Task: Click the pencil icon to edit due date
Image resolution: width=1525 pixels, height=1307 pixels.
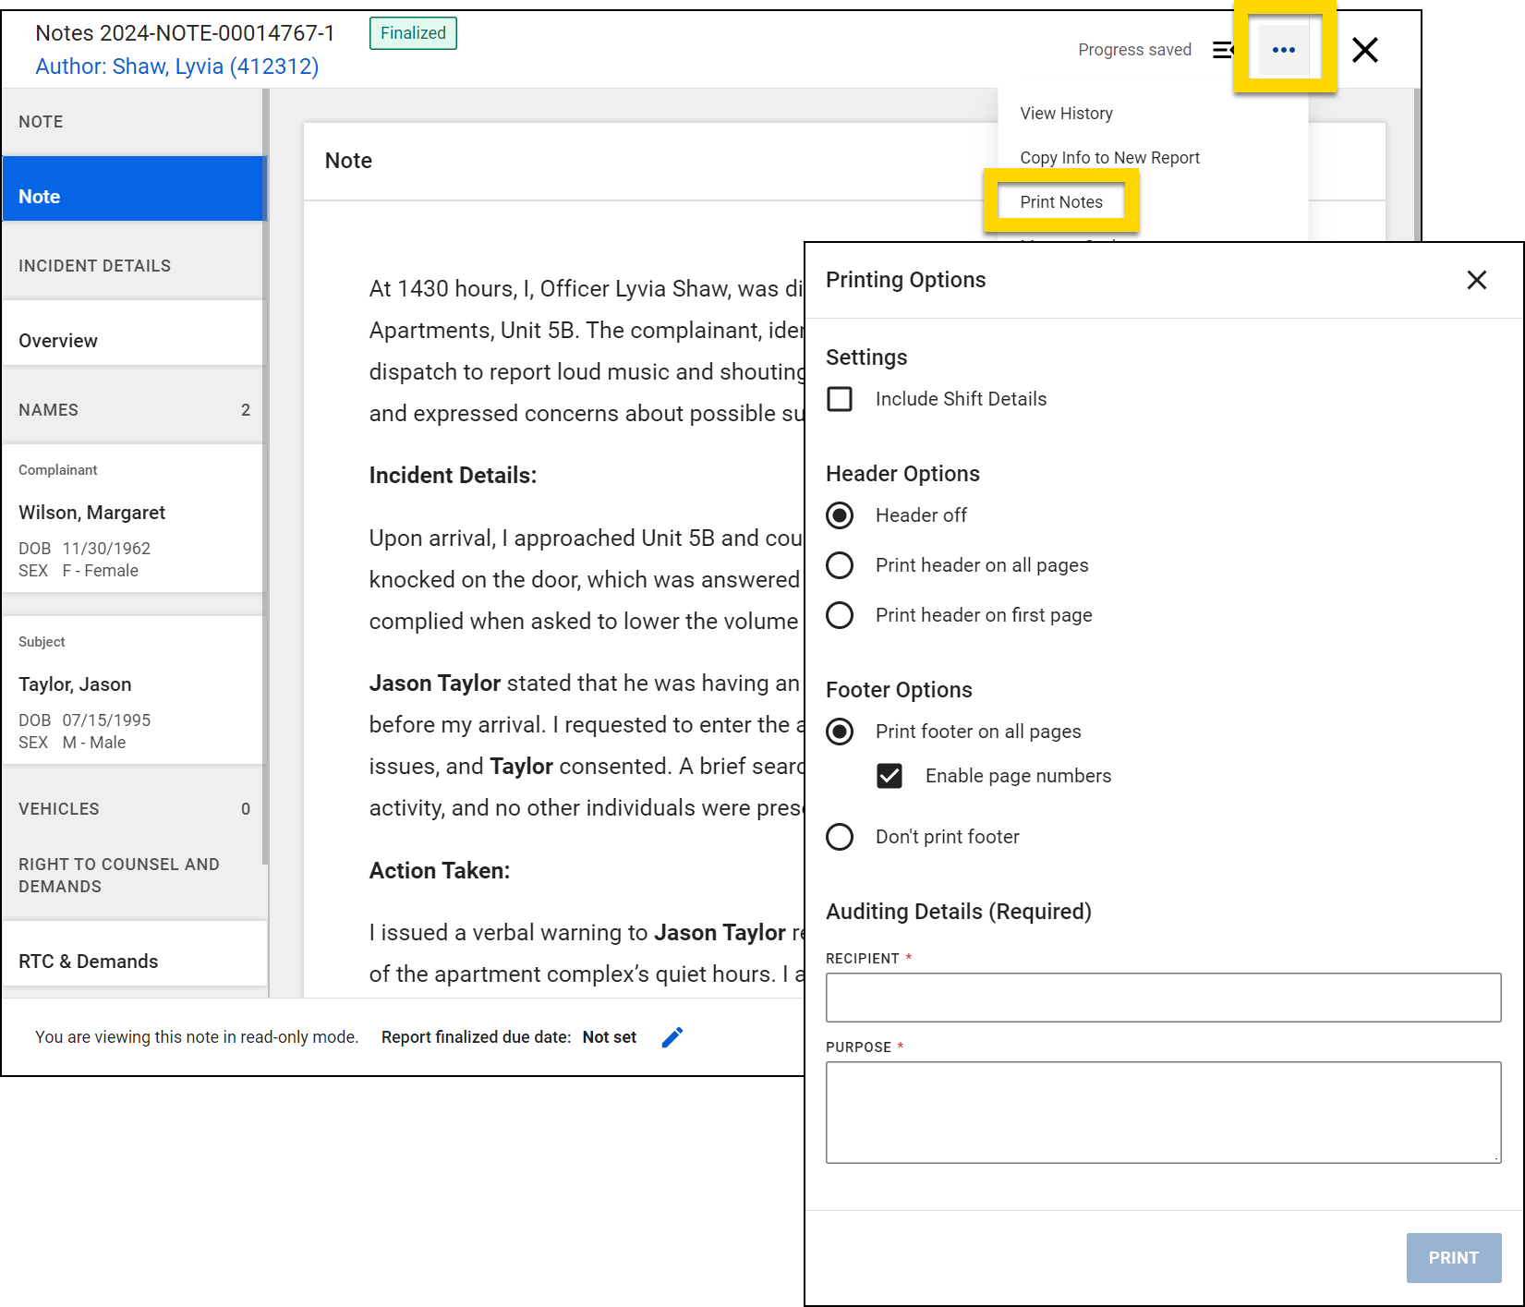Action: coord(672,1037)
